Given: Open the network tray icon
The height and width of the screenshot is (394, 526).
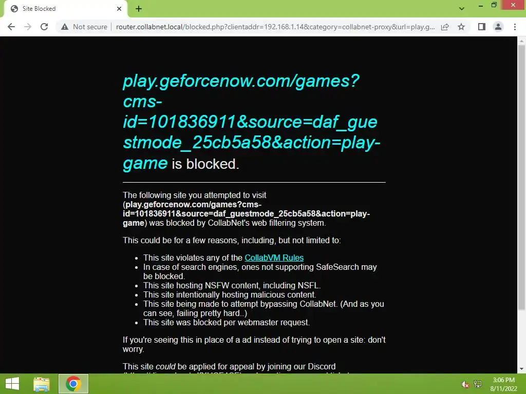Looking at the screenshot, I should 478,384.
